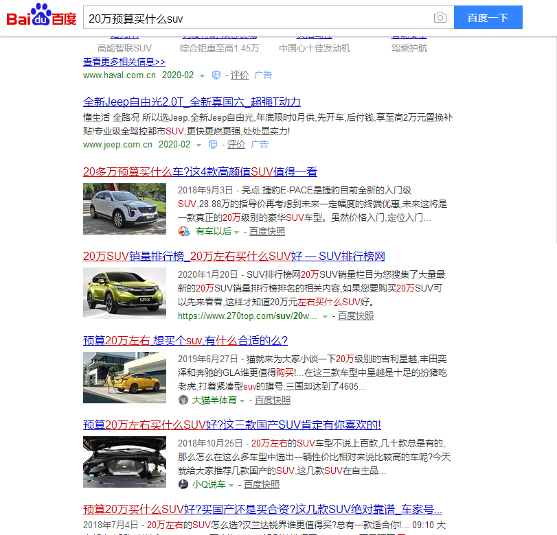Click the 有车以后 source avatar icon
The width and height of the screenshot is (557, 535).
pyautogui.click(x=183, y=231)
